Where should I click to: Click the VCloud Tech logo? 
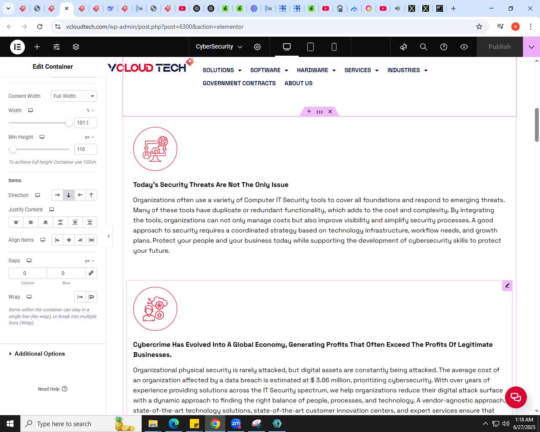[151, 66]
